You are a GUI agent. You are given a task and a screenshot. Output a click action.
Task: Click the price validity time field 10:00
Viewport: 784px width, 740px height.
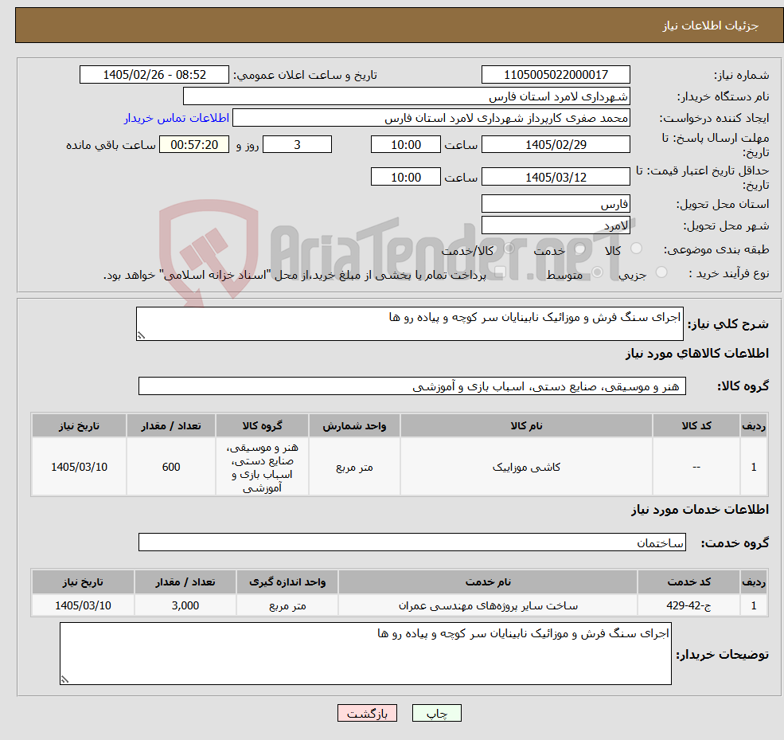tap(405, 177)
